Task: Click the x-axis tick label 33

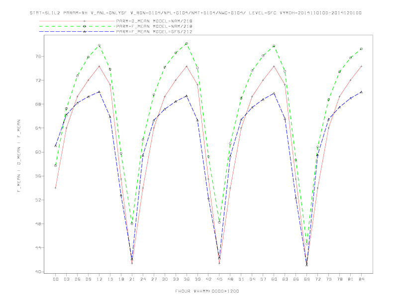Action: tap(176, 279)
